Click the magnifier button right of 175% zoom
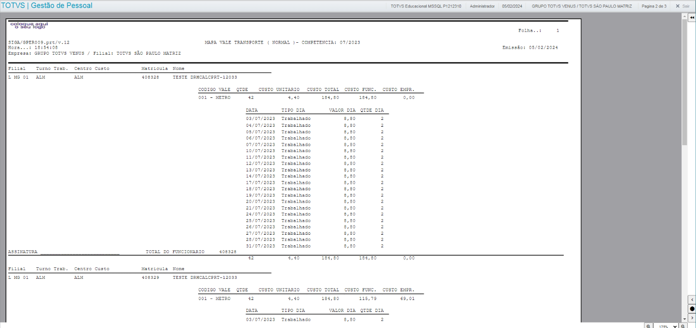This screenshot has width=696, height=328. (683, 326)
